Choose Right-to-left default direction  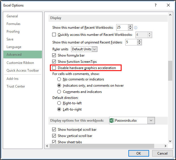pos(59,103)
